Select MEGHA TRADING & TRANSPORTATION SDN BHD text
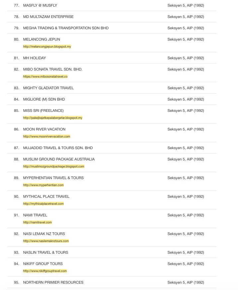This screenshot has width=238, height=290. click(x=66, y=28)
